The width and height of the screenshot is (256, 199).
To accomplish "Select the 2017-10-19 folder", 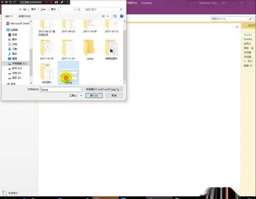I will tap(47, 50).
